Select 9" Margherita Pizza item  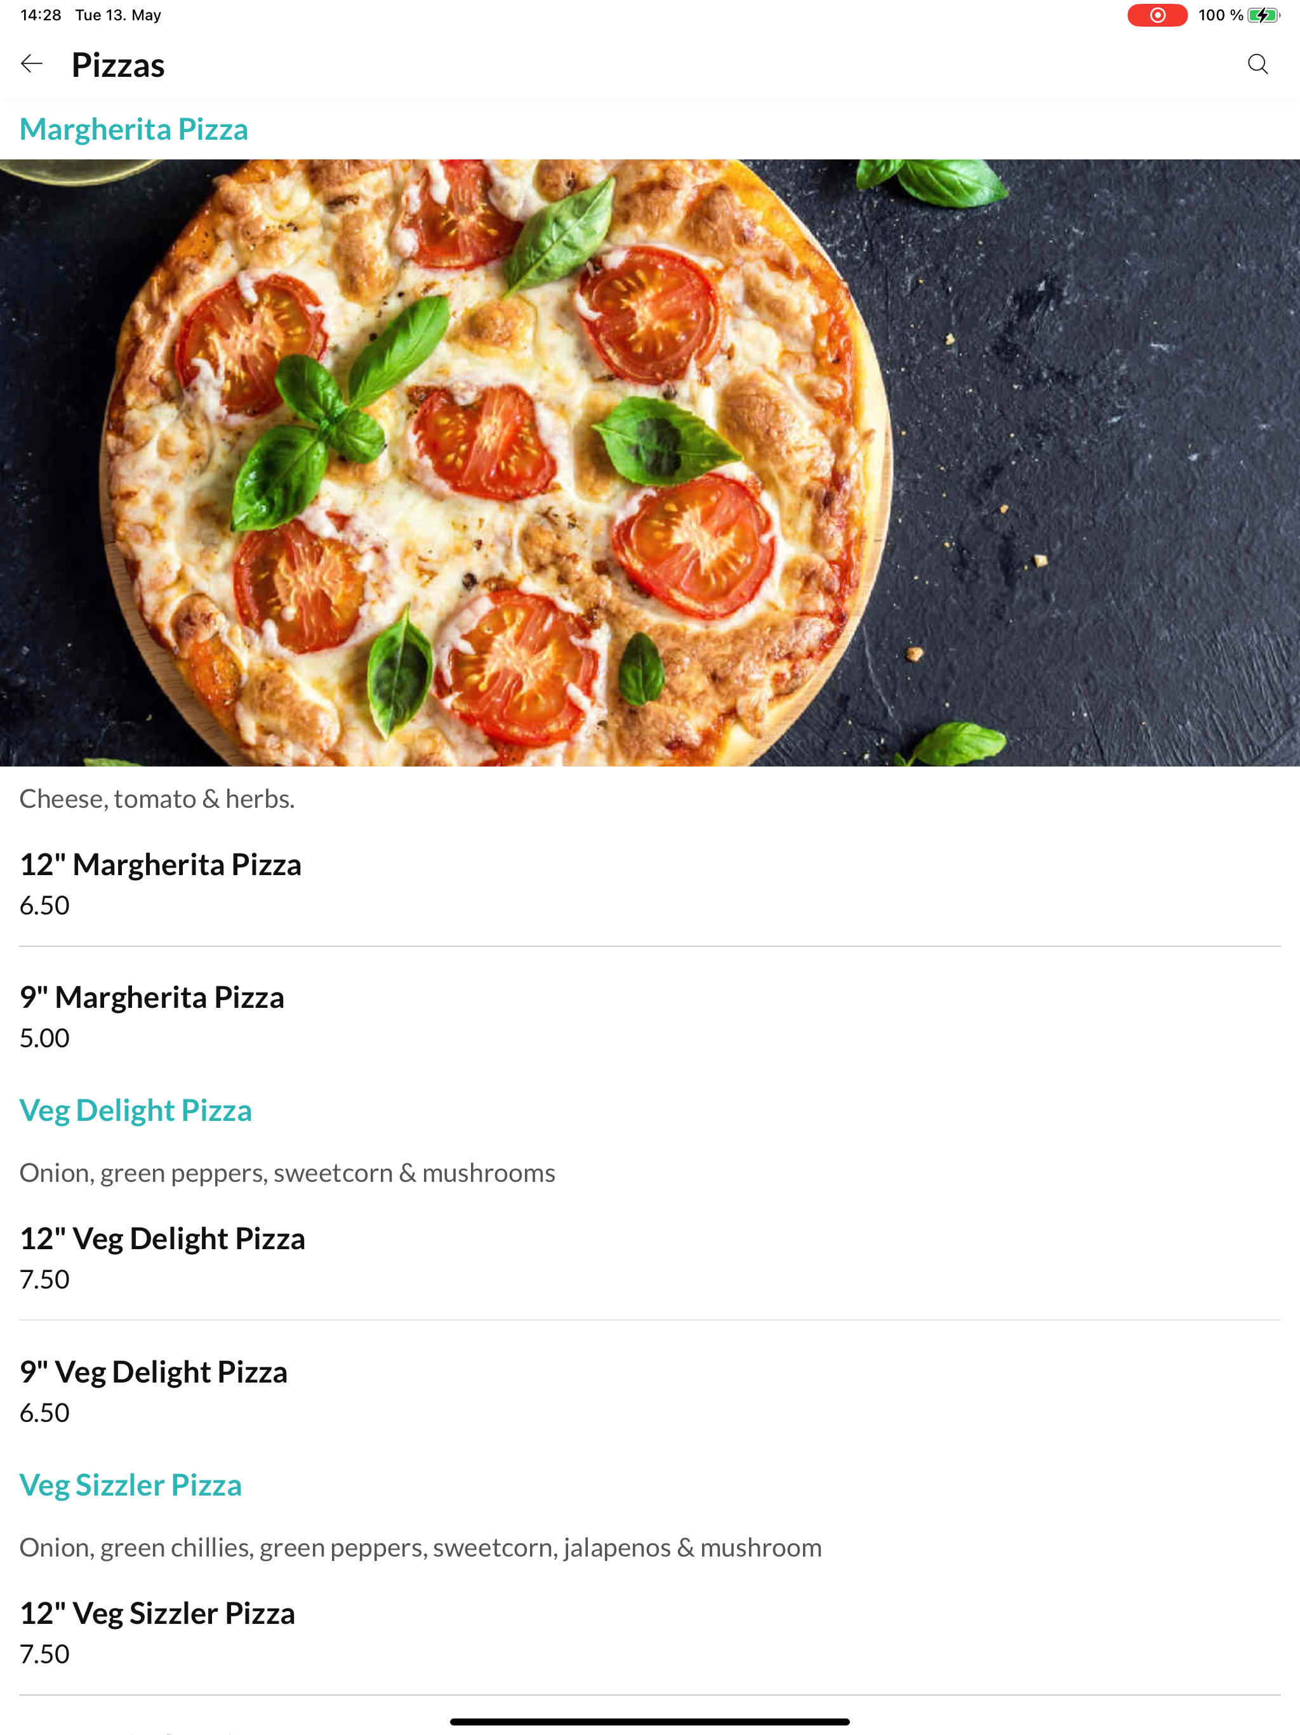click(650, 1015)
